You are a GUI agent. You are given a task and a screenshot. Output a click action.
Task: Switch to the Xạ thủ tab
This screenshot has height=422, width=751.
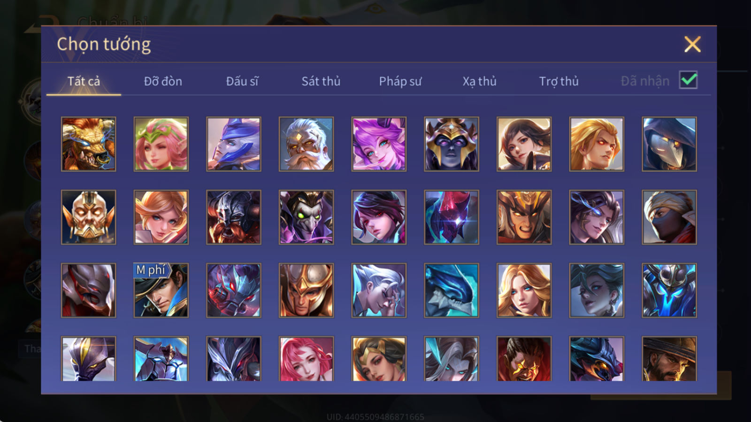coord(479,81)
